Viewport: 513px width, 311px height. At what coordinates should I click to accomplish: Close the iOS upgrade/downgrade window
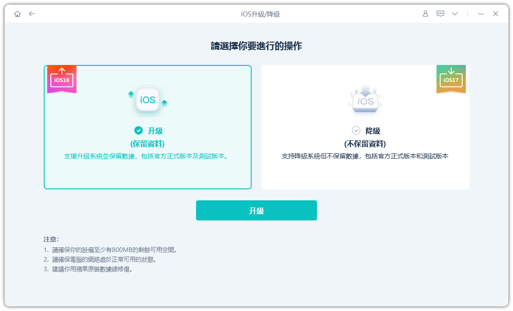[x=495, y=14]
